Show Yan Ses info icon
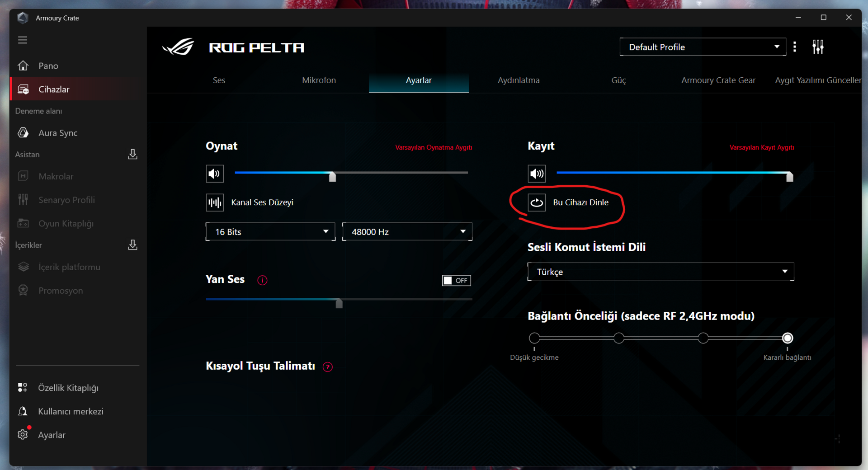The height and width of the screenshot is (470, 868). (x=262, y=280)
